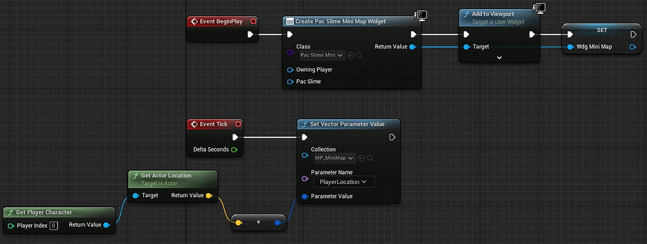647x244 pixels.
Task: Click Event Tick delegate red square pin
Action: [238, 124]
